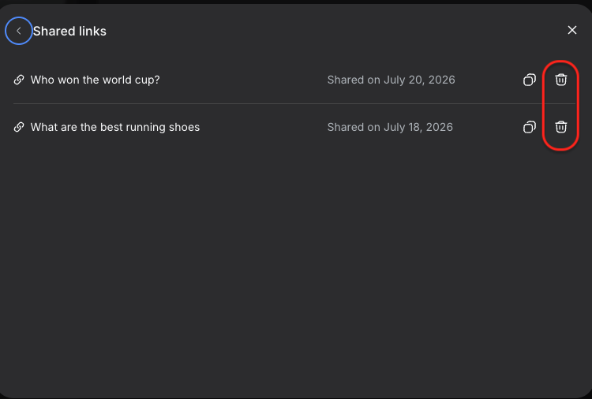
Task: Click the "Shared on July 20, 2026" date
Action: point(391,80)
